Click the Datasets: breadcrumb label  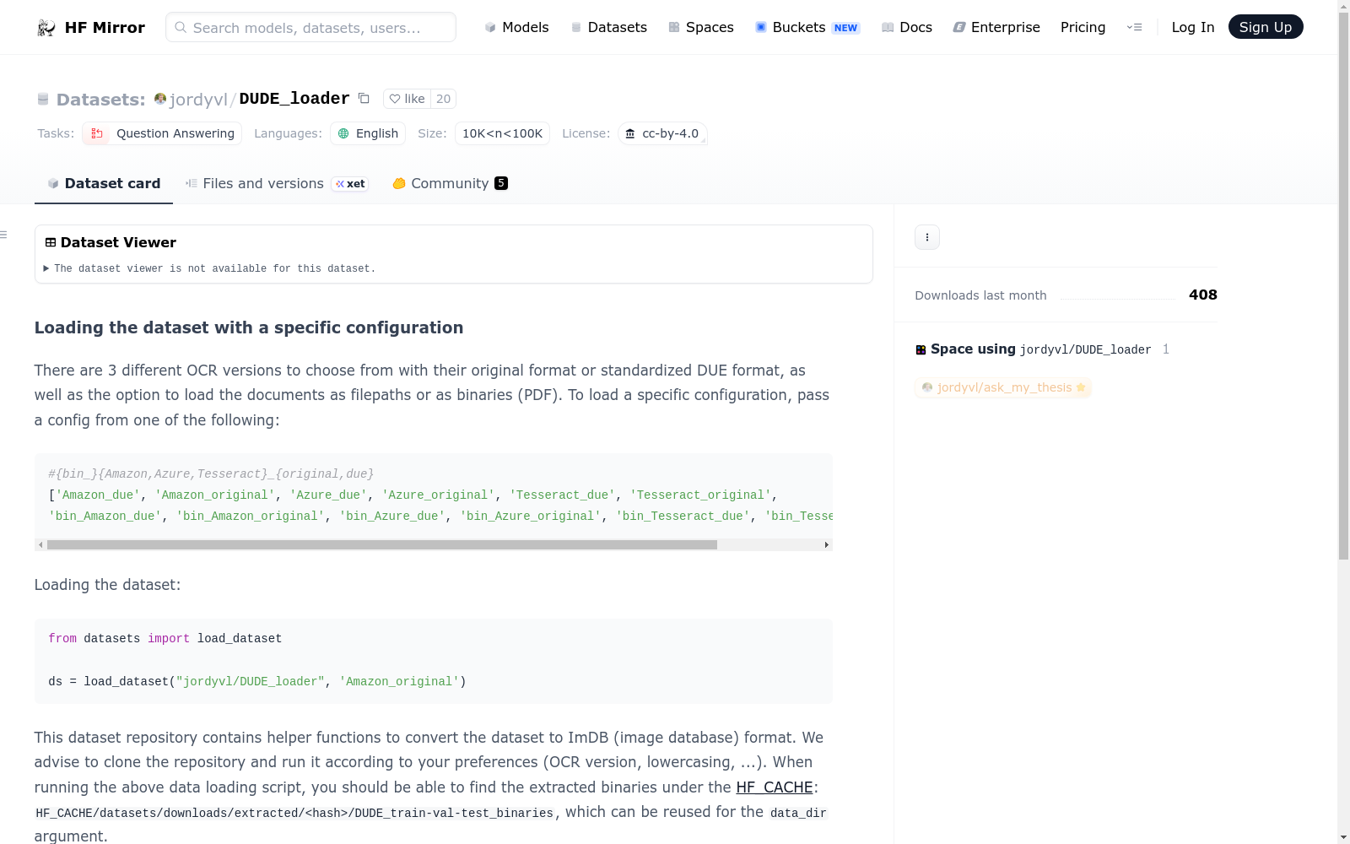(101, 100)
